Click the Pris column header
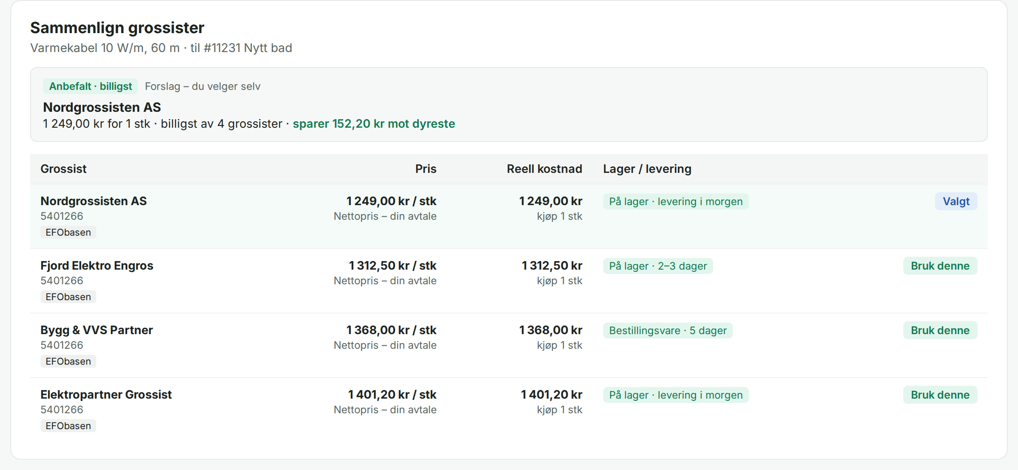The image size is (1018, 470). (x=426, y=169)
